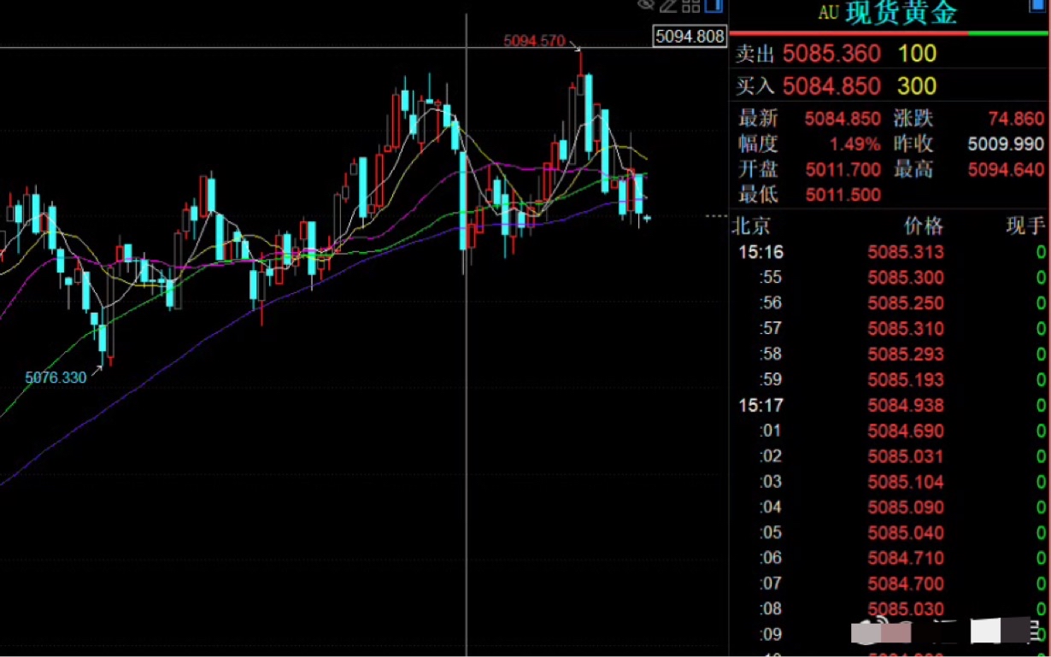
Task: Select tick price 5084.938
Action: coord(906,405)
